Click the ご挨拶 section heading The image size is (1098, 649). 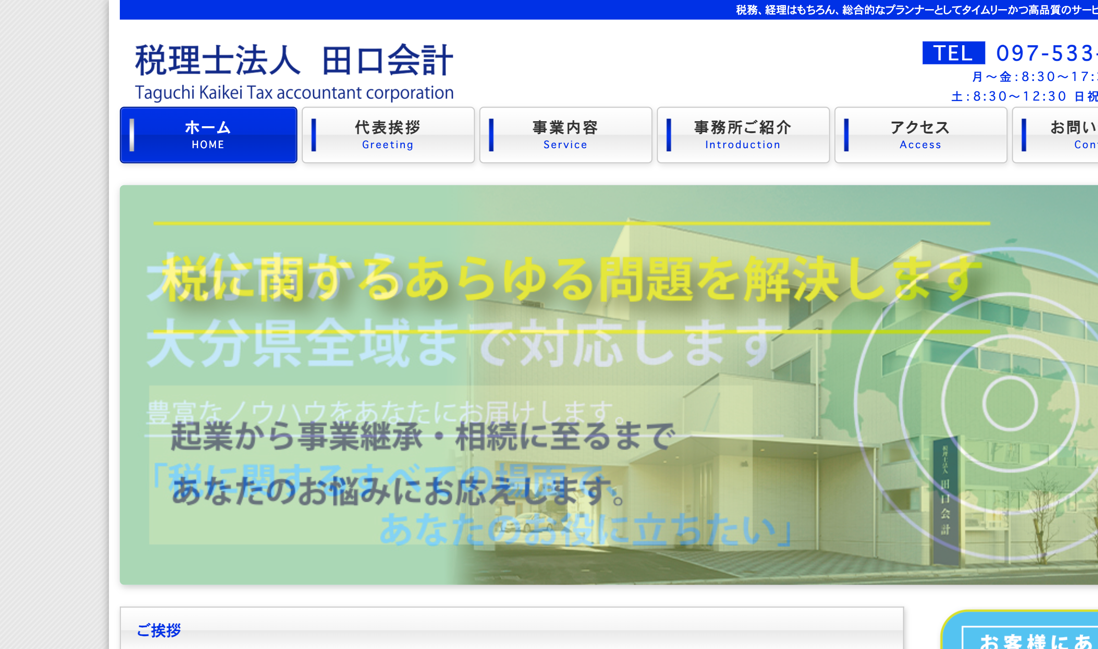point(159,630)
